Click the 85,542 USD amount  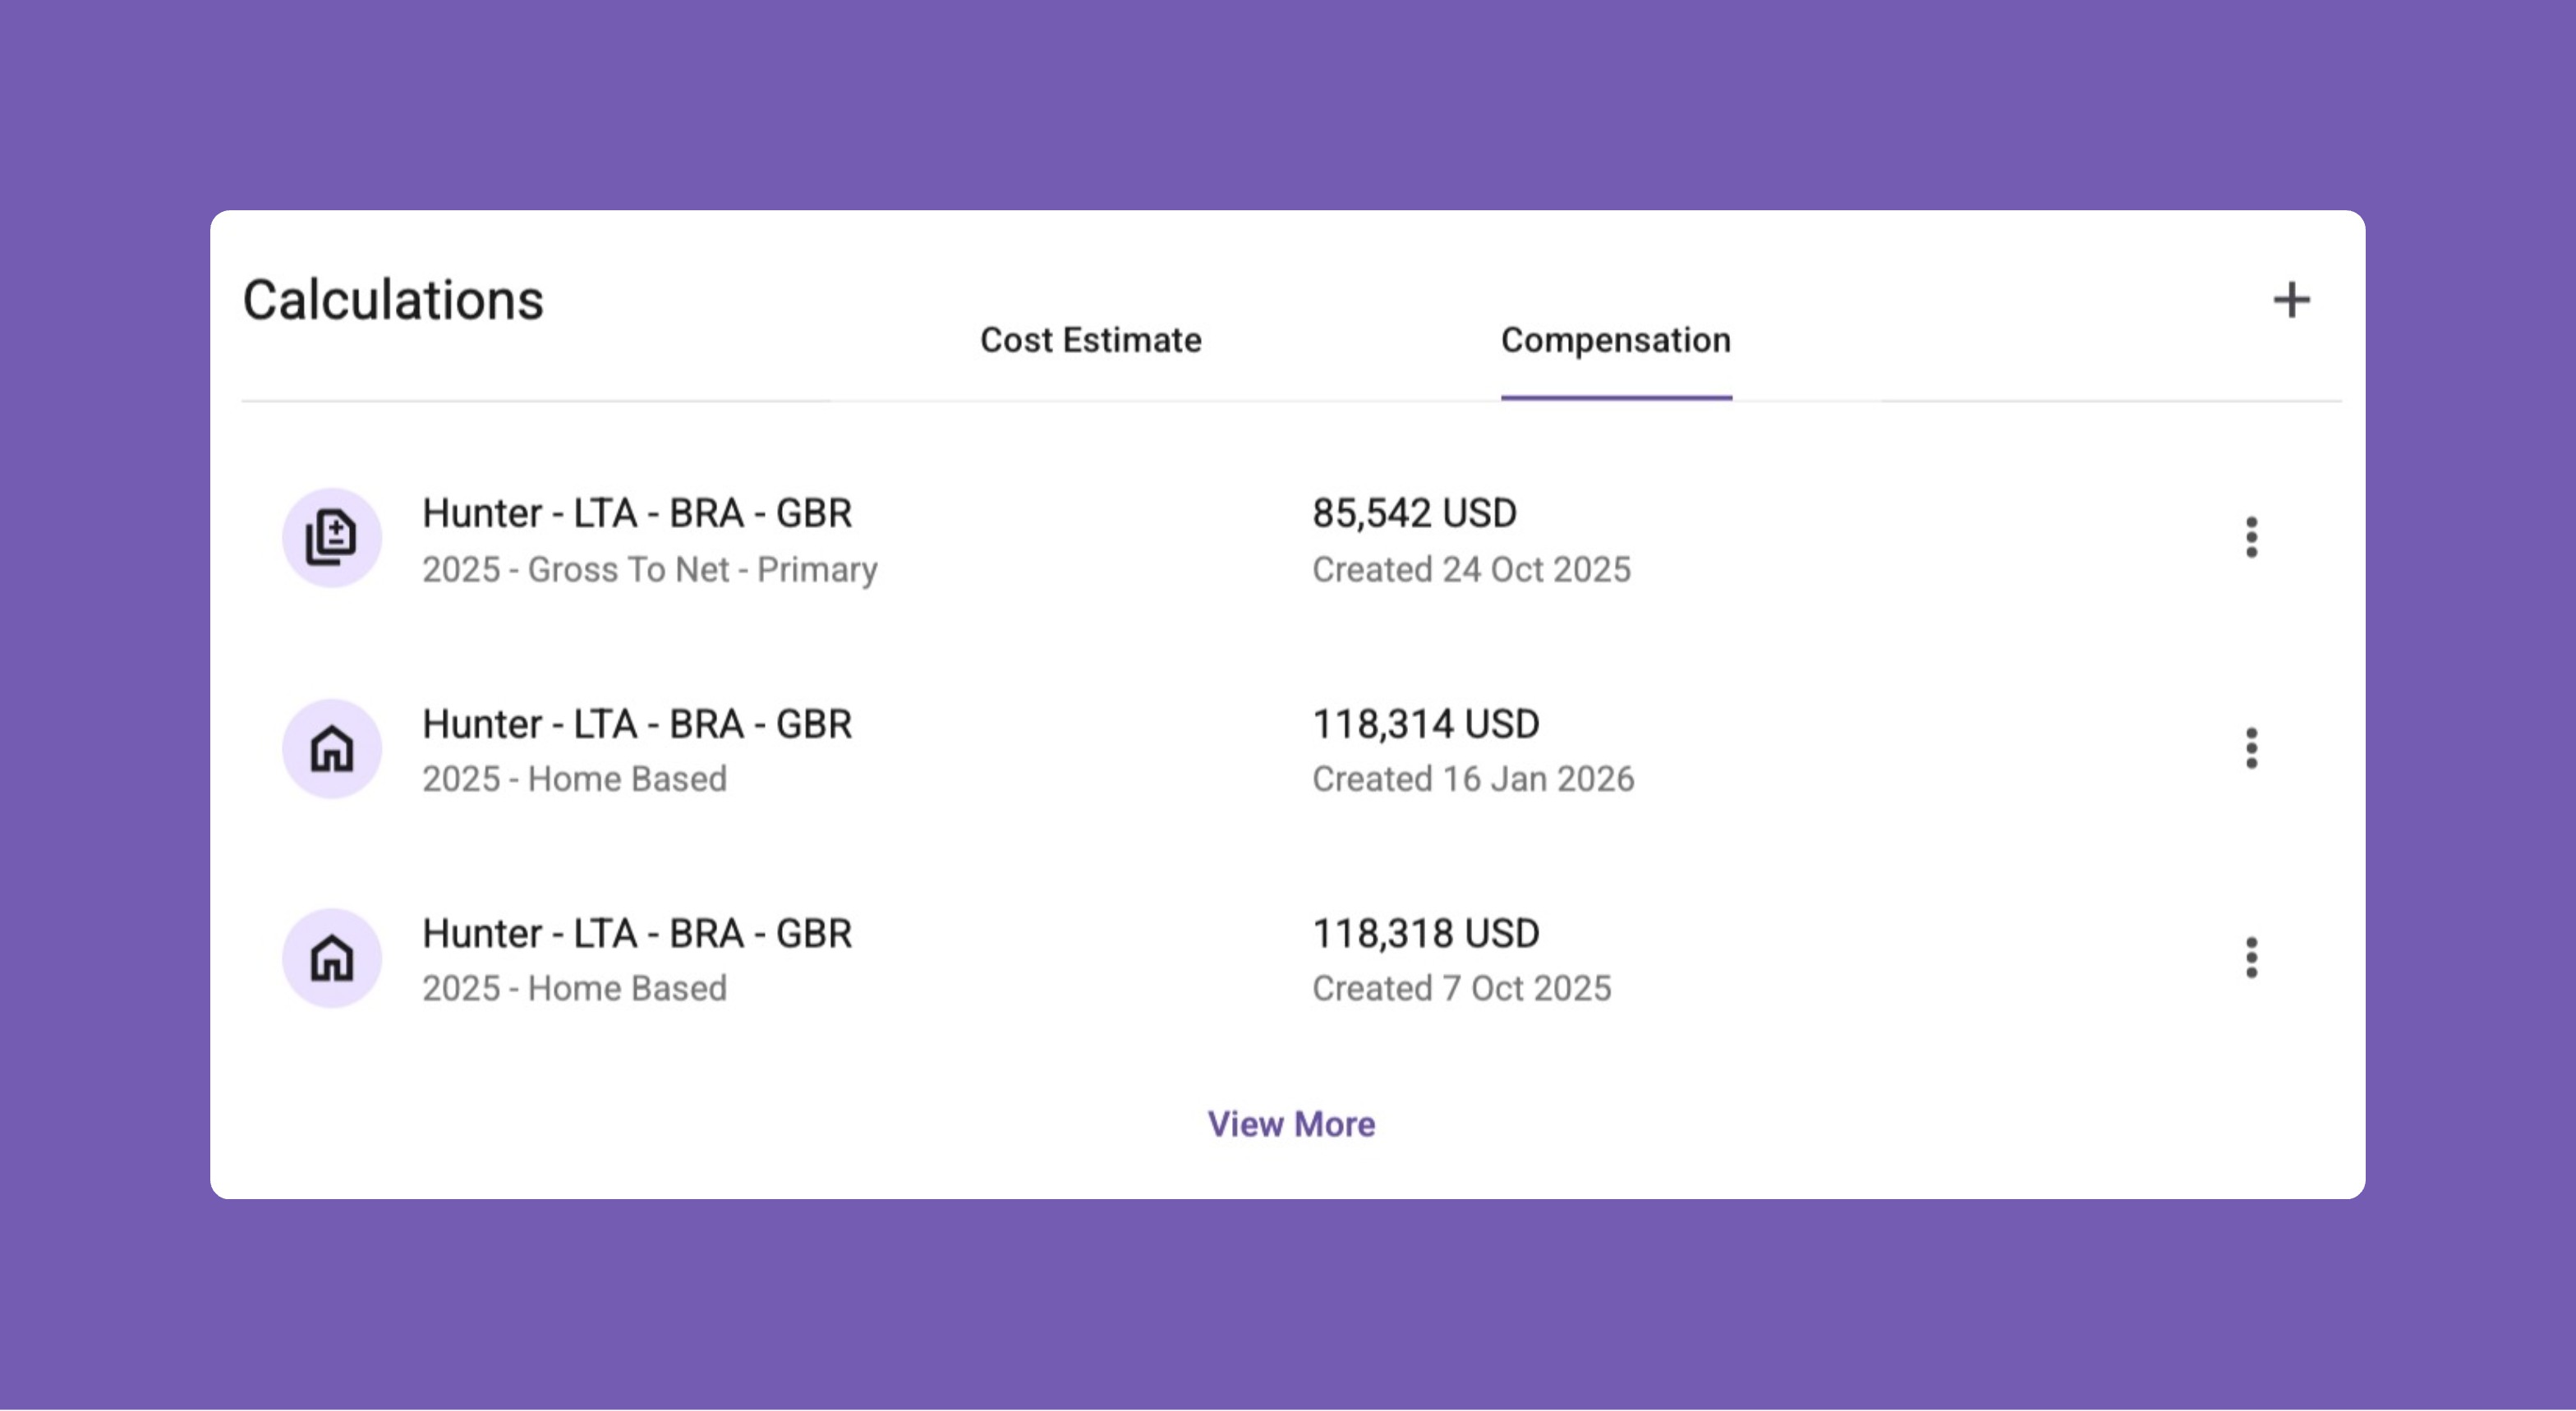[1414, 514]
